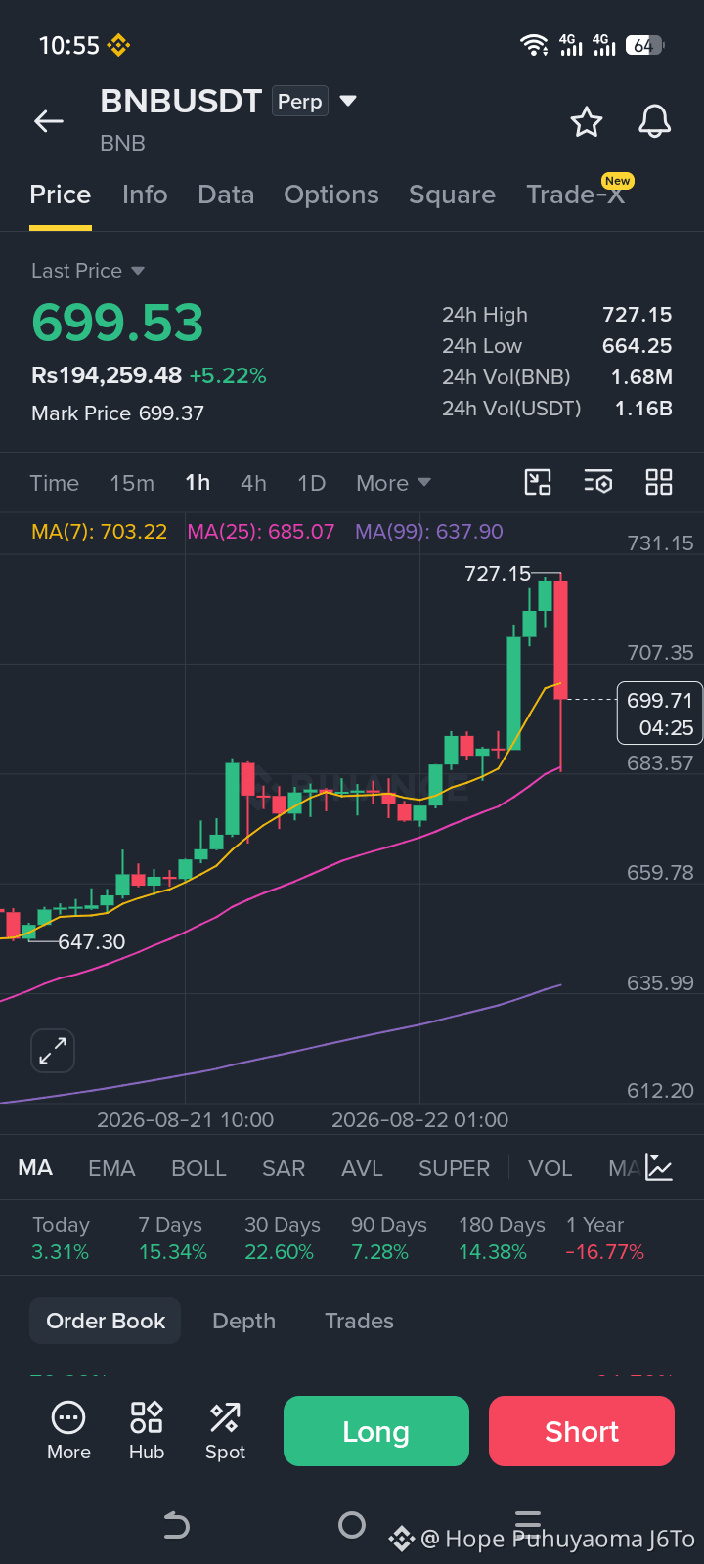The width and height of the screenshot is (704, 1564).
Task: Switch to the Square tab
Action: (452, 195)
